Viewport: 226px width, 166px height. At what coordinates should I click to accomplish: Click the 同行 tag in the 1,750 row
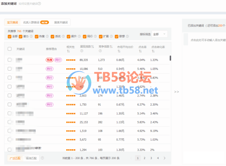coord(50,104)
